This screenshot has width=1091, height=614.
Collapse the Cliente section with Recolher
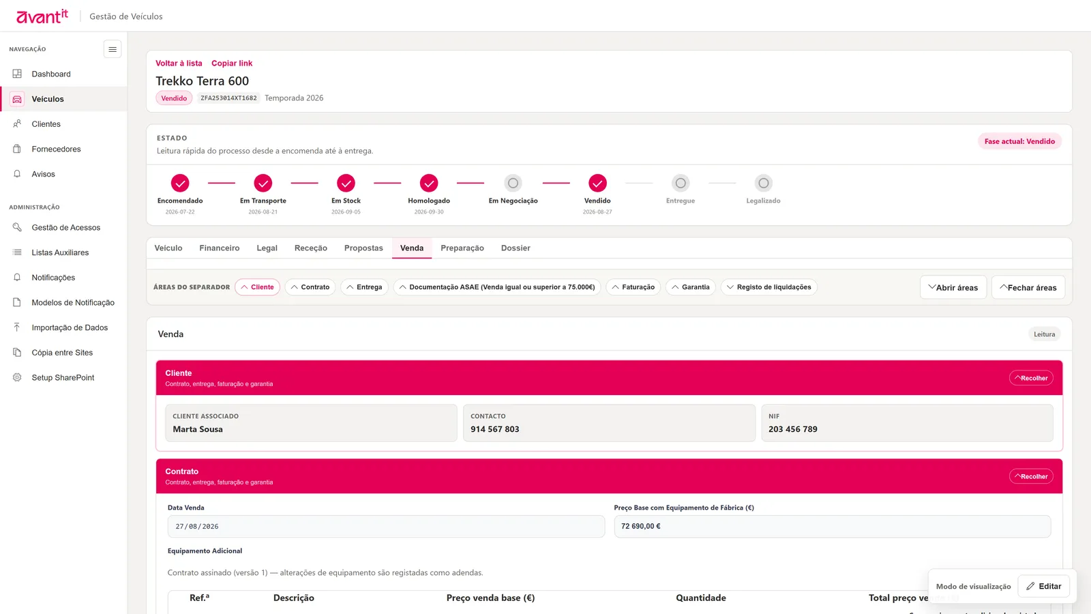pyautogui.click(x=1031, y=378)
